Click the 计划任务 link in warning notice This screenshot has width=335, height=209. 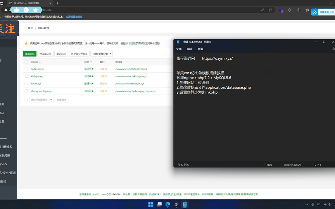(130, 43)
